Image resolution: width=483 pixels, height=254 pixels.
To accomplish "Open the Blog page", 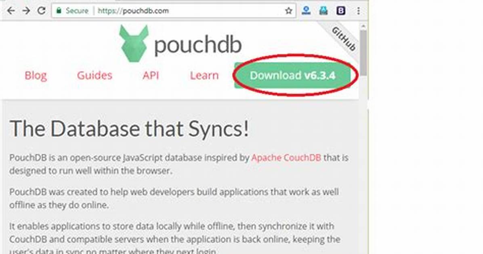I will [36, 75].
